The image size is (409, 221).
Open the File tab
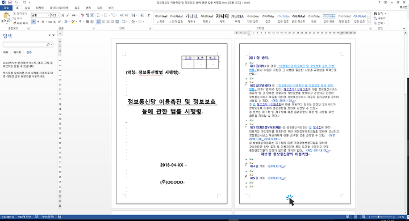tap(6, 8)
